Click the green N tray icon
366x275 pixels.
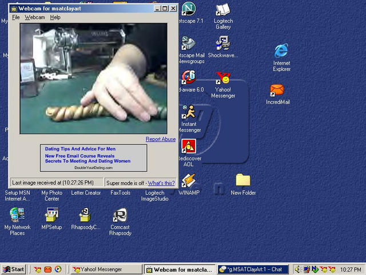(315, 270)
